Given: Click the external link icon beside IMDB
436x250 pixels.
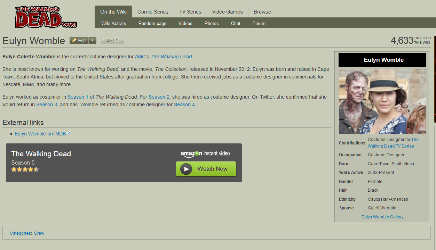Looking at the screenshot, I should [x=69, y=133].
